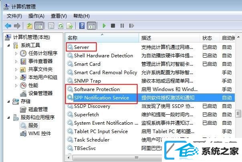
Task: Stop the service with the stop icon
Action: click(x=113, y=26)
